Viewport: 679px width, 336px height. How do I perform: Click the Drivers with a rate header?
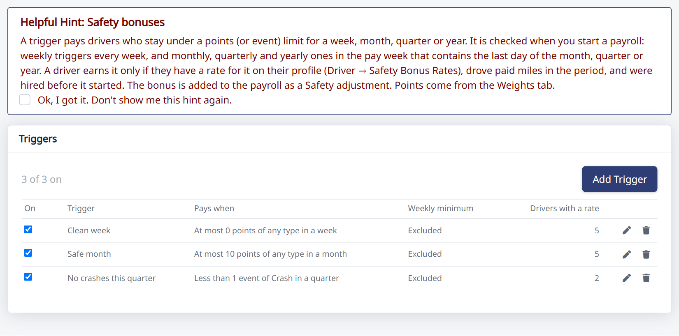point(565,208)
